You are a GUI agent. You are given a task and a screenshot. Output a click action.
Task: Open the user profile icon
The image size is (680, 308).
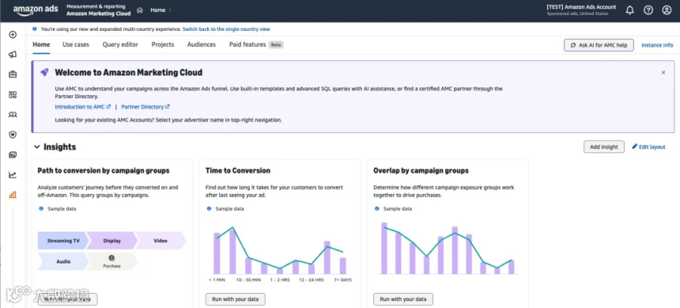pos(666,10)
